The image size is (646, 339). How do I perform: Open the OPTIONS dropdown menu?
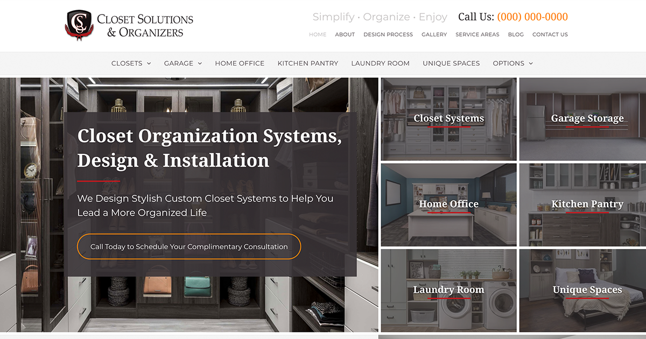[x=512, y=63]
